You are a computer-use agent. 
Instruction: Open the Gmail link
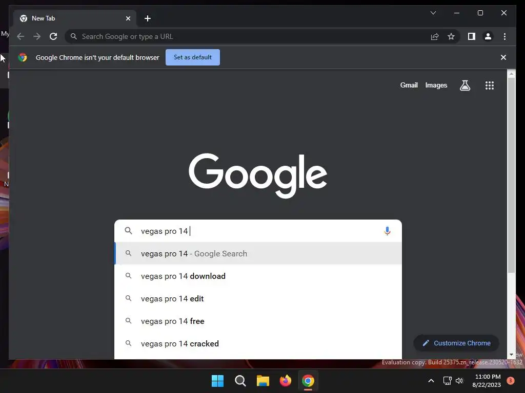[409, 85]
